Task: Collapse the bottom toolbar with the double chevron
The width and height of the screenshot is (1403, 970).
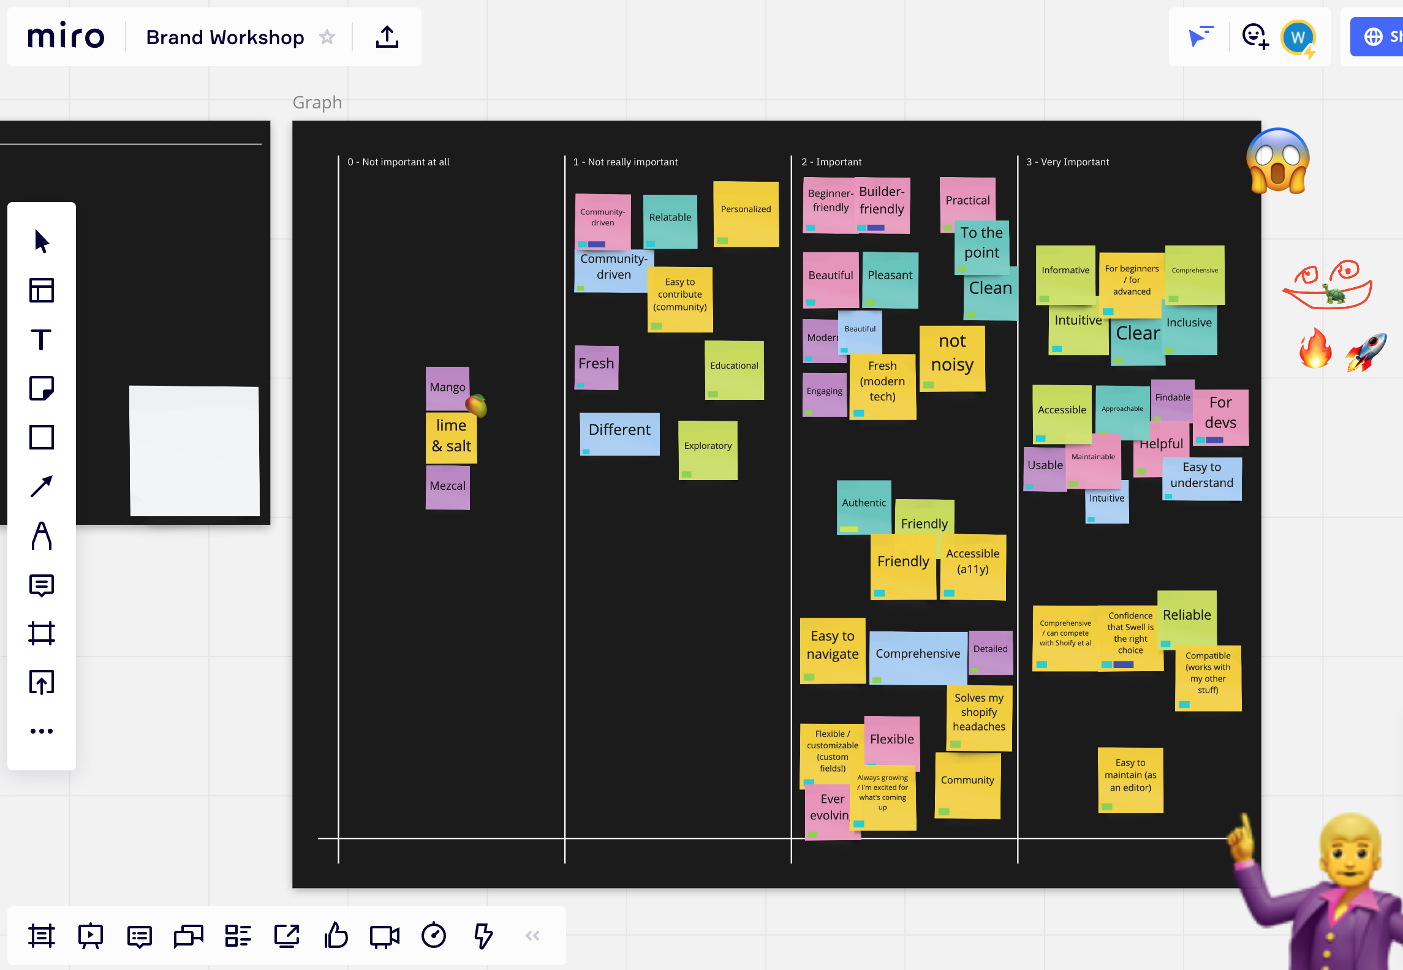Action: tap(532, 936)
